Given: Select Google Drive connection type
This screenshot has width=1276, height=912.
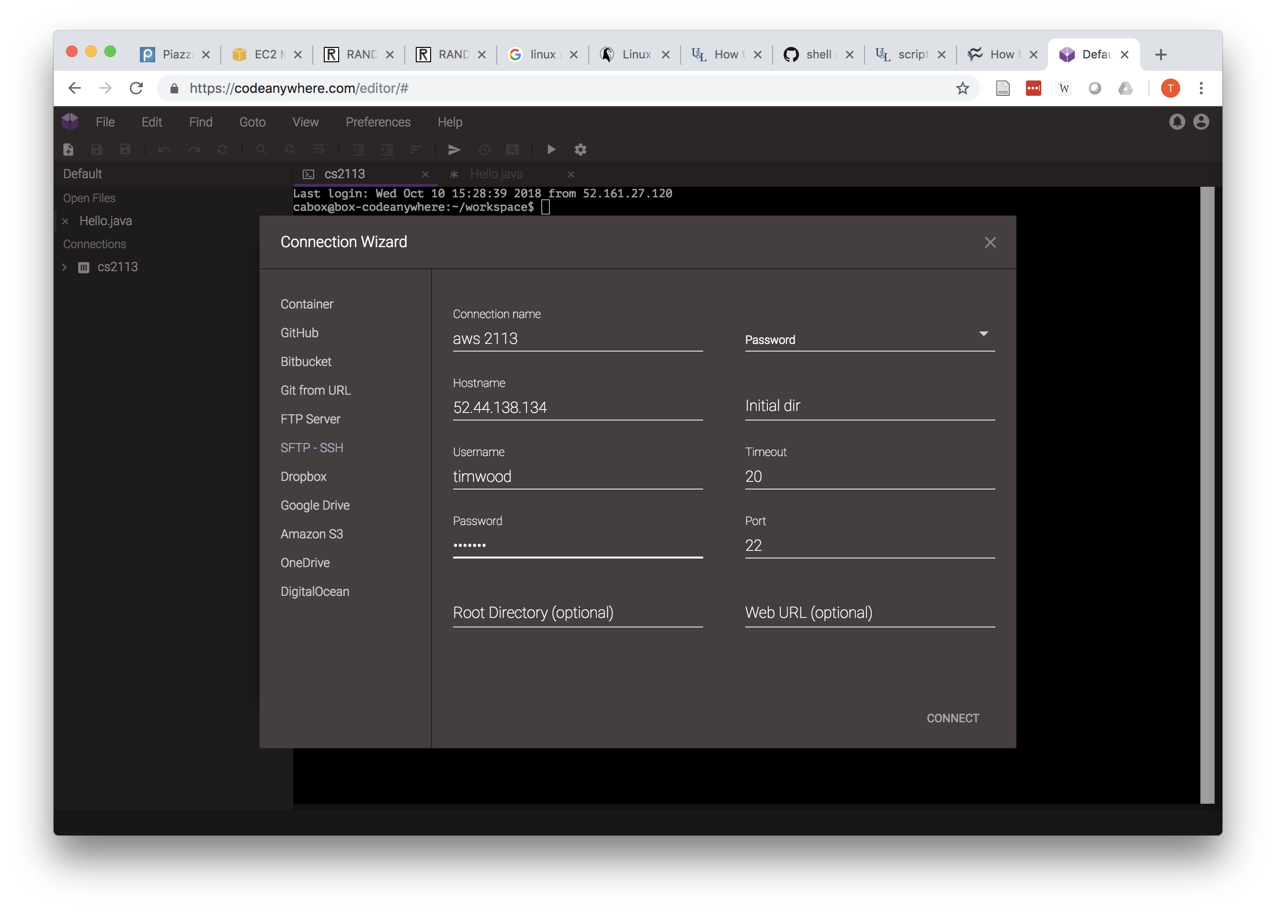Looking at the screenshot, I should tap(315, 505).
